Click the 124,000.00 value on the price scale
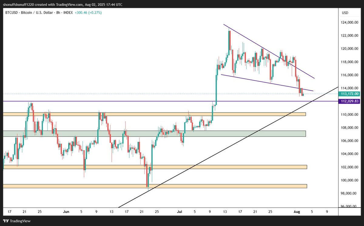 349,22
